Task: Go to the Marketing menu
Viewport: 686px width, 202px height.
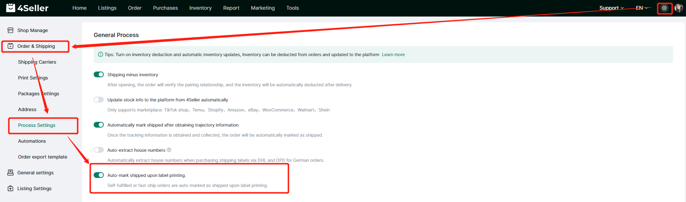Action: 263,8
